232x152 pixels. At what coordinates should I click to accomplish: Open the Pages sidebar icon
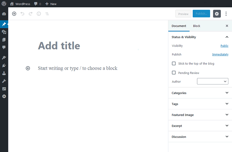[x=4, y=40]
